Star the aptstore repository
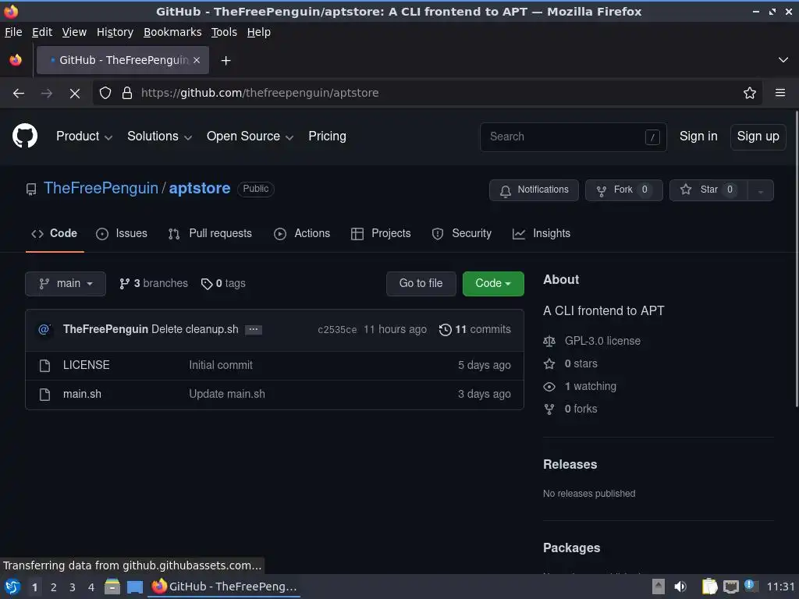Screen dimensions: 799x599 click(x=708, y=190)
